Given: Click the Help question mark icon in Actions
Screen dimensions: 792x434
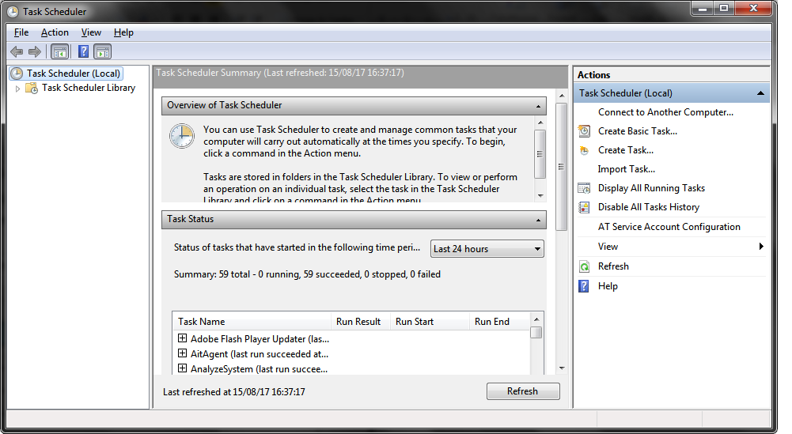Looking at the screenshot, I should (584, 286).
